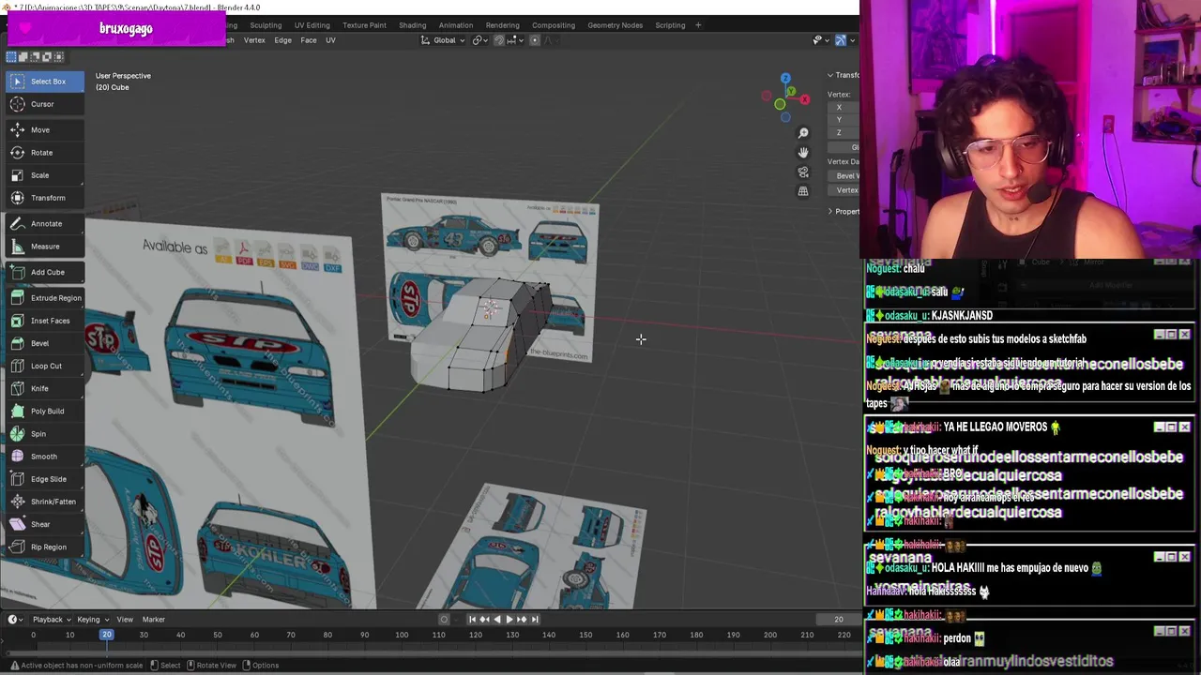
Task: Select the Rip Region tool
Action: tap(43, 547)
